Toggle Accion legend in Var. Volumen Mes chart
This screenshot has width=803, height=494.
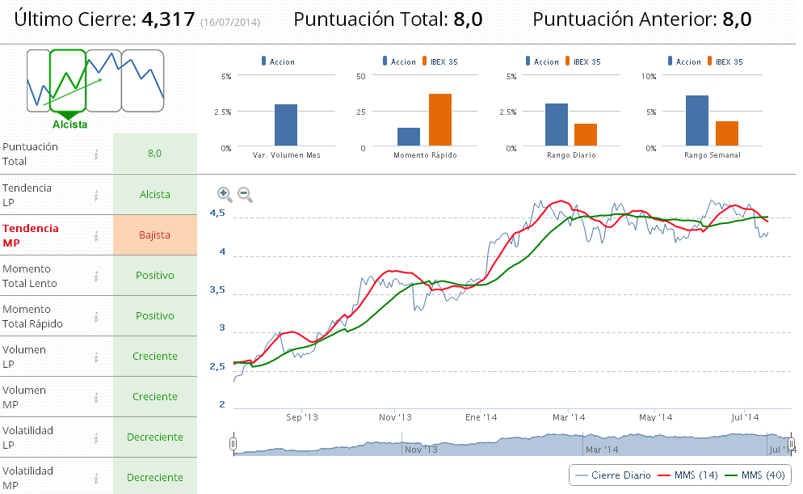278,61
